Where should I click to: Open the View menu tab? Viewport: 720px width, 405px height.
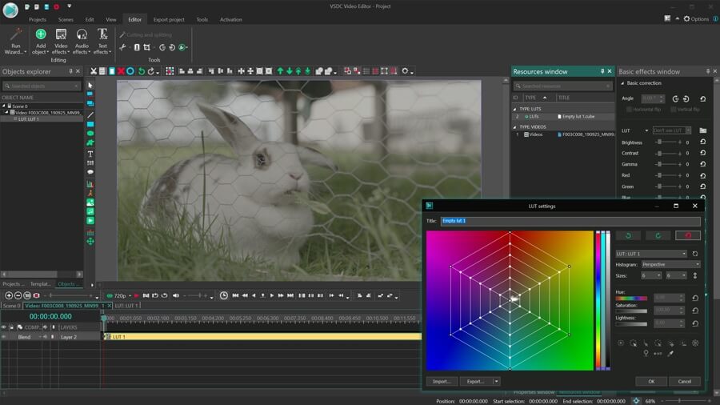point(111,20)
